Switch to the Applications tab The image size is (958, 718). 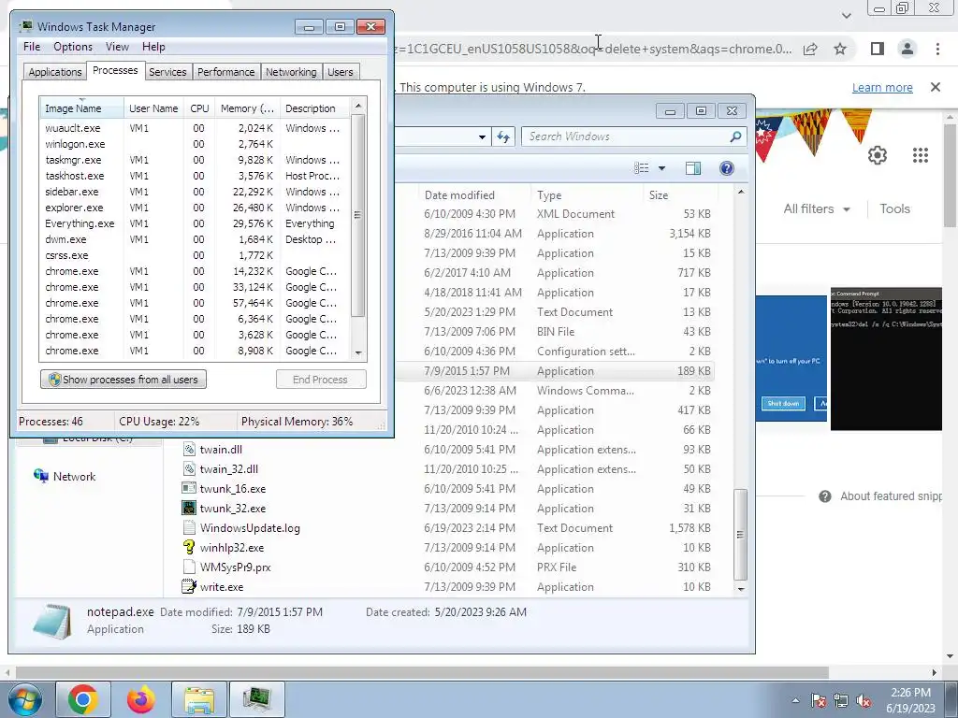tap(55, 71)
